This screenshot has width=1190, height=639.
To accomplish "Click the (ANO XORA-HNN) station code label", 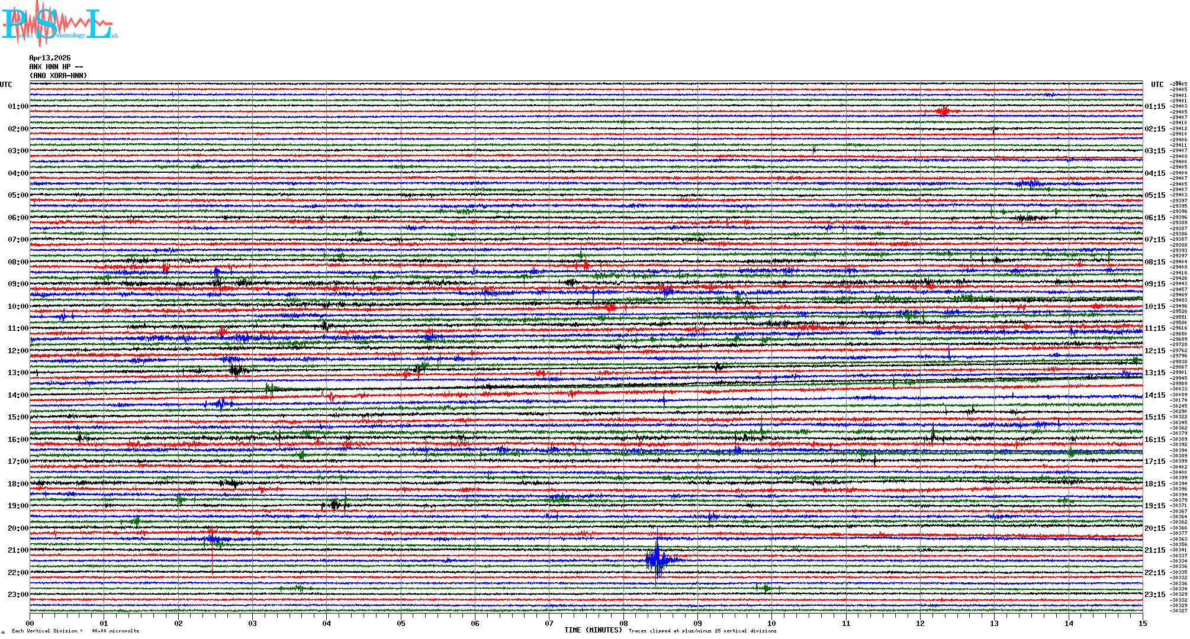I will (x=58, y=76).
